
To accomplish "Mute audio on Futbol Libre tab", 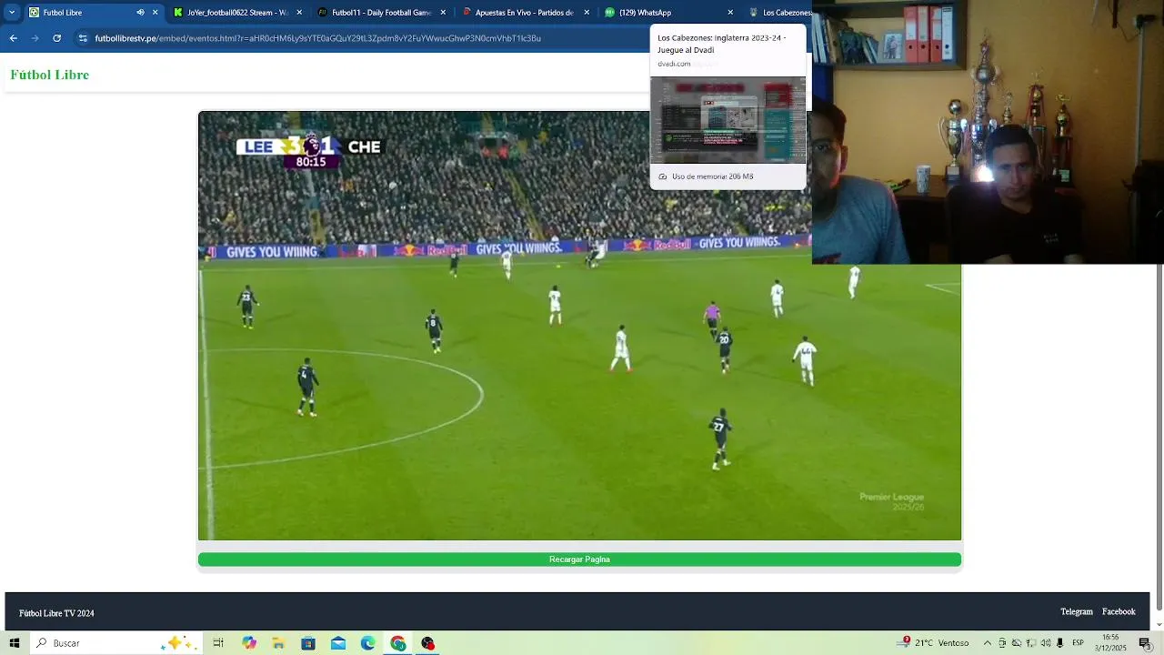I will coord(140,13).
